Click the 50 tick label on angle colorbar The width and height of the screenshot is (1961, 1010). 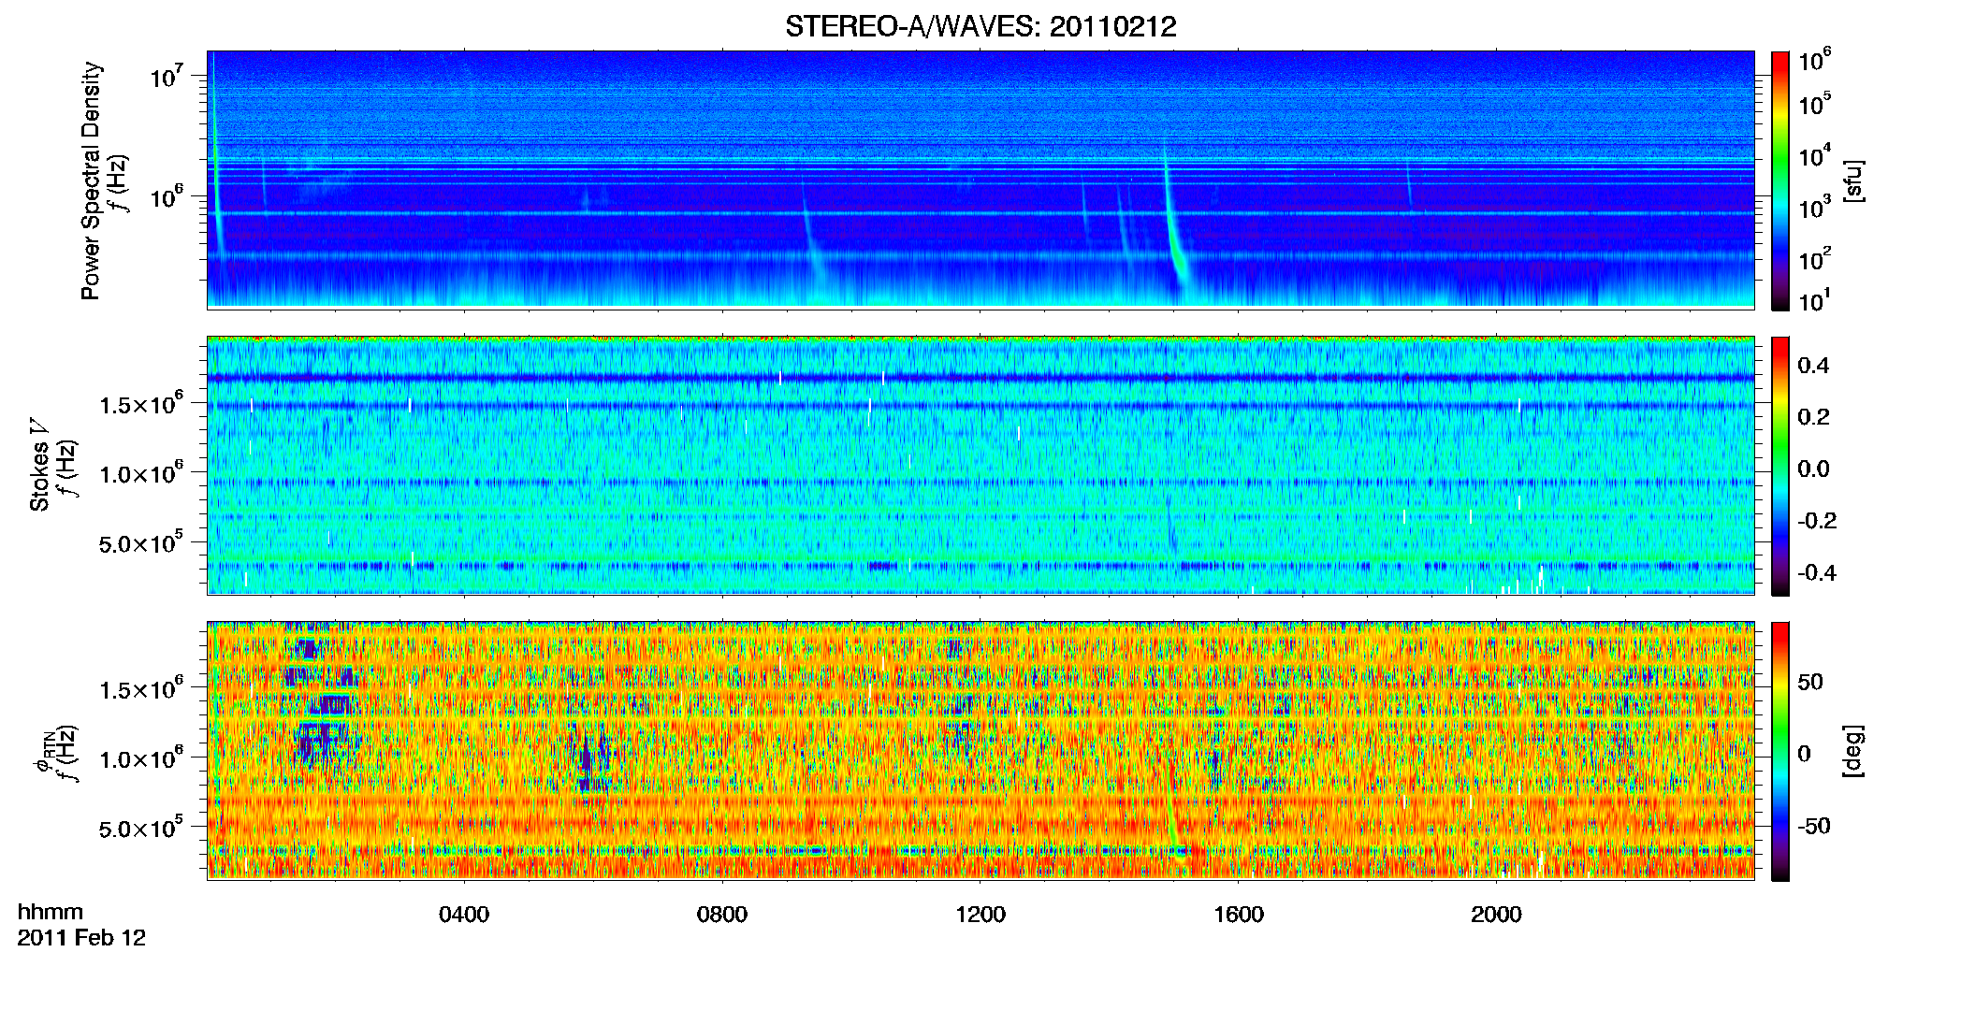tap(1810, 682)
